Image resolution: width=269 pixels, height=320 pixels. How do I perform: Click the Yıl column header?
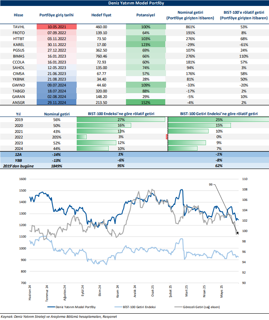point(18,113)
